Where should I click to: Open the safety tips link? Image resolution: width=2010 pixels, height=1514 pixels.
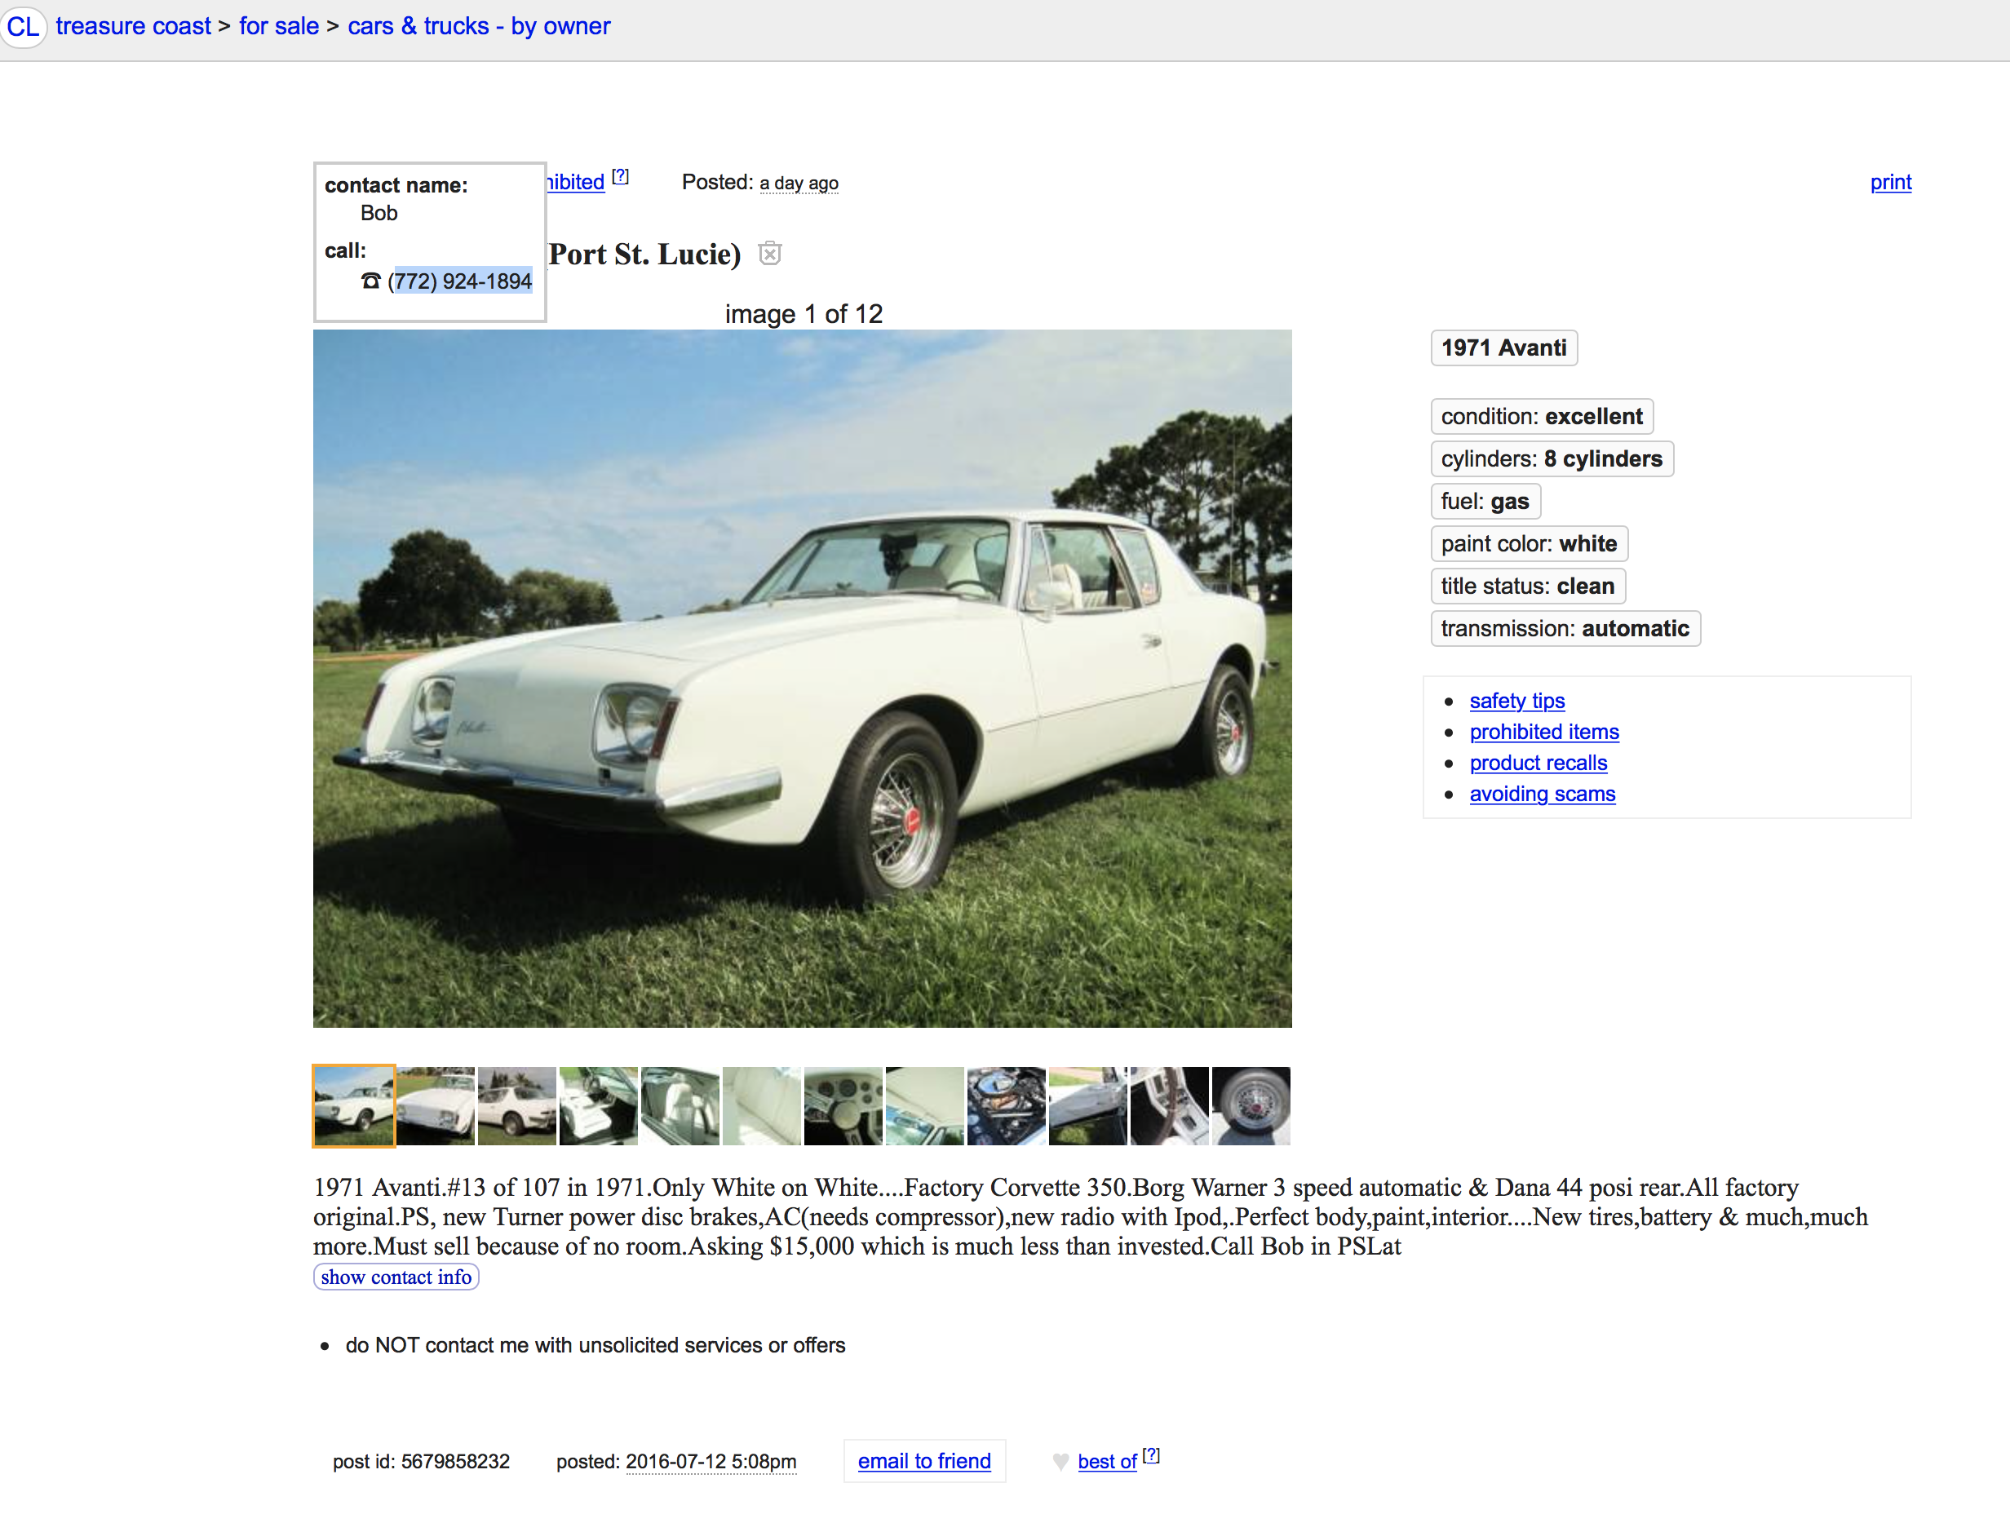[1516, 701]
